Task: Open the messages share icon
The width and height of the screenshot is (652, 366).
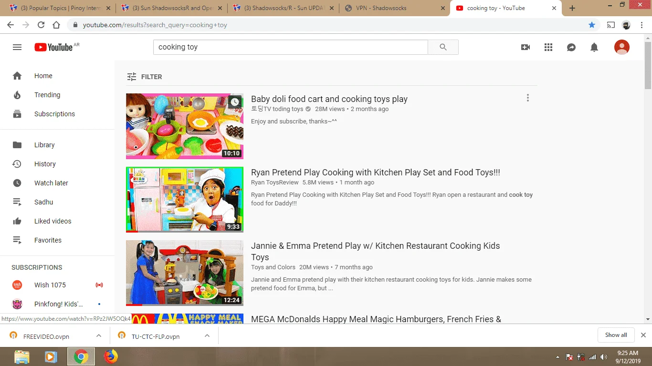Action: (571, 47)
